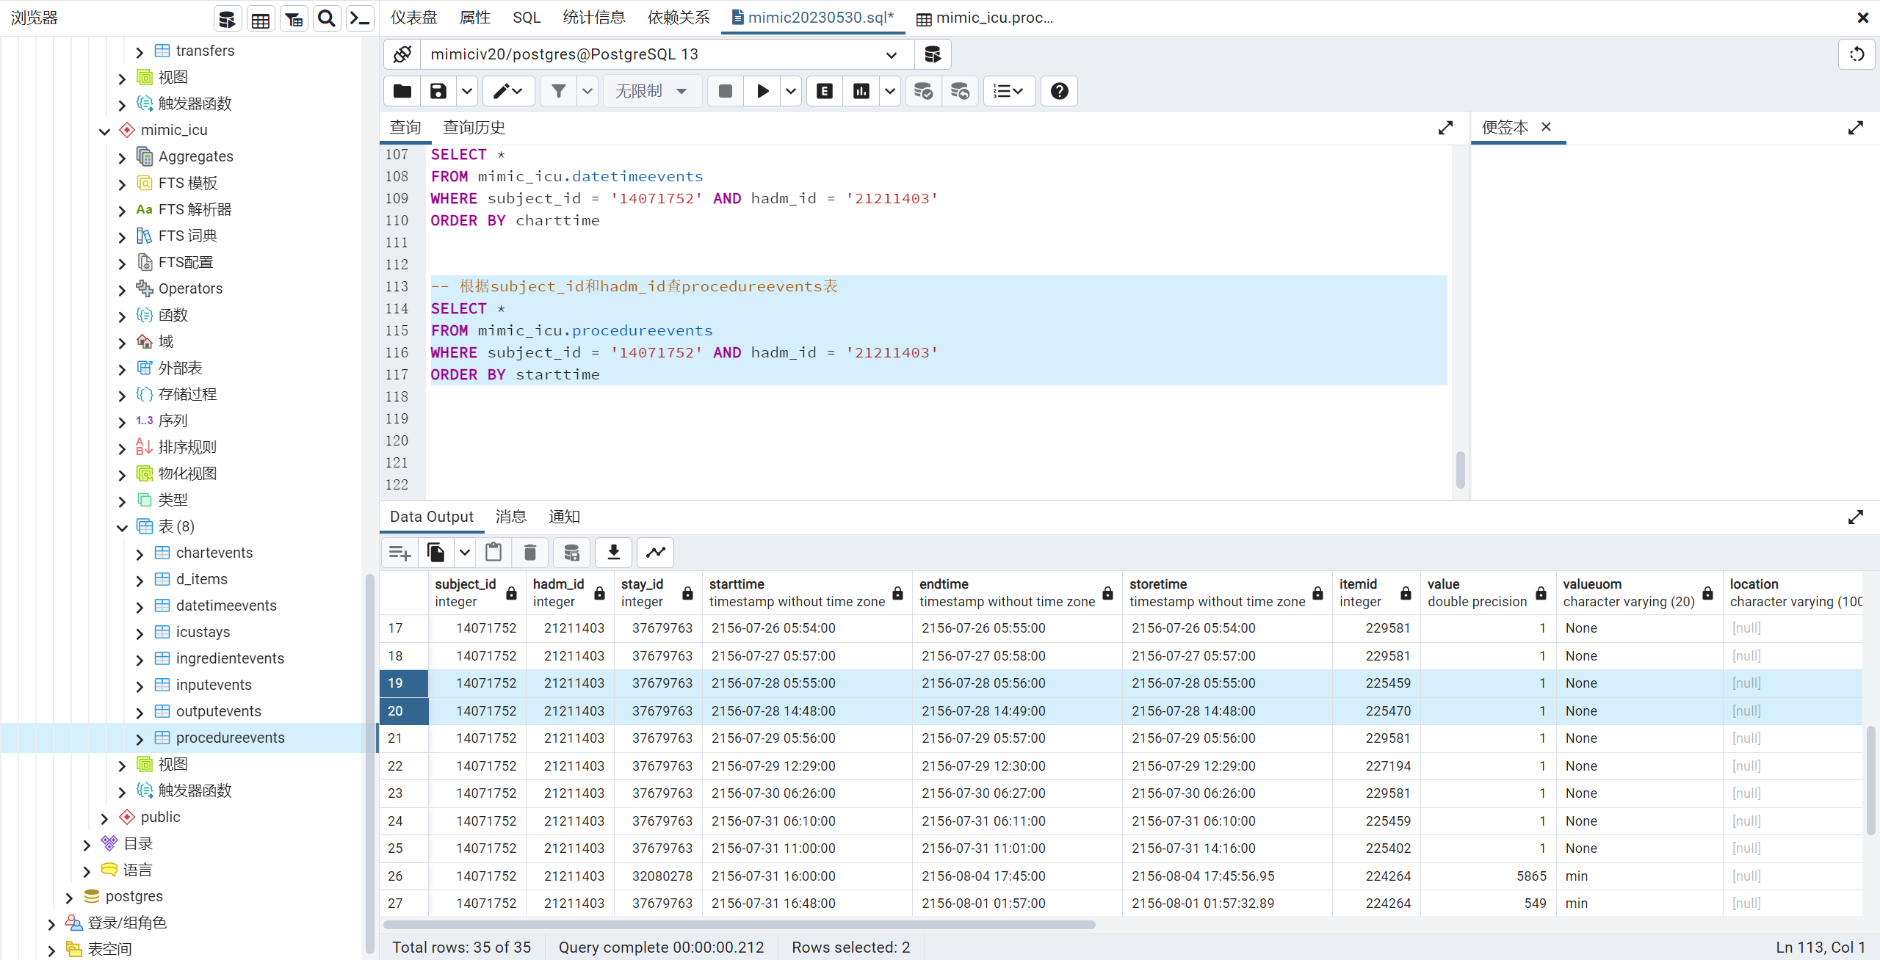Click the query editor vertical scrollbar
The image size is (1880, 960).
pyautogui.click(x=1460, y=470)
